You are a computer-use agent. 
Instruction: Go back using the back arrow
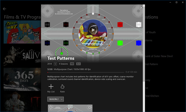coord(5,9)
